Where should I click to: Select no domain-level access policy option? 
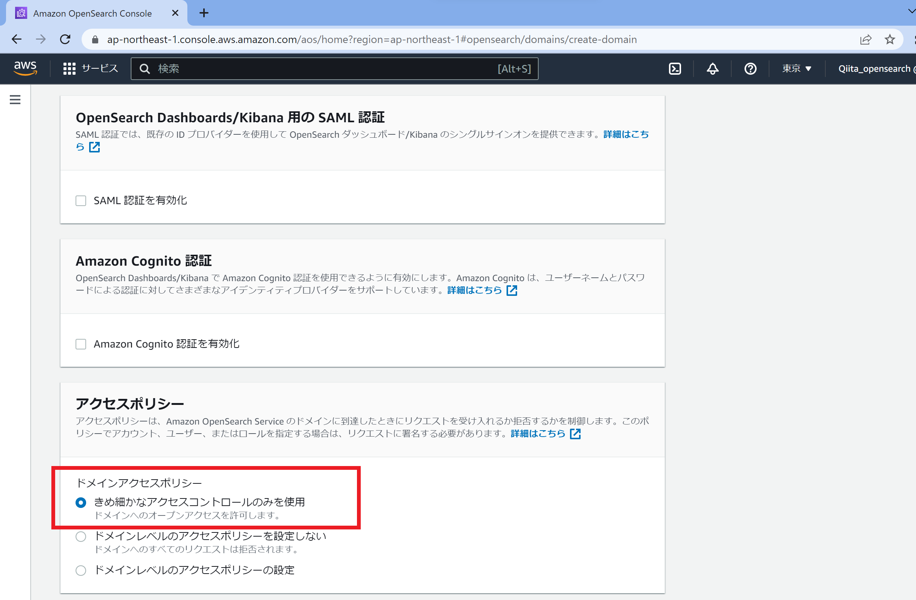tap(81, 537)
